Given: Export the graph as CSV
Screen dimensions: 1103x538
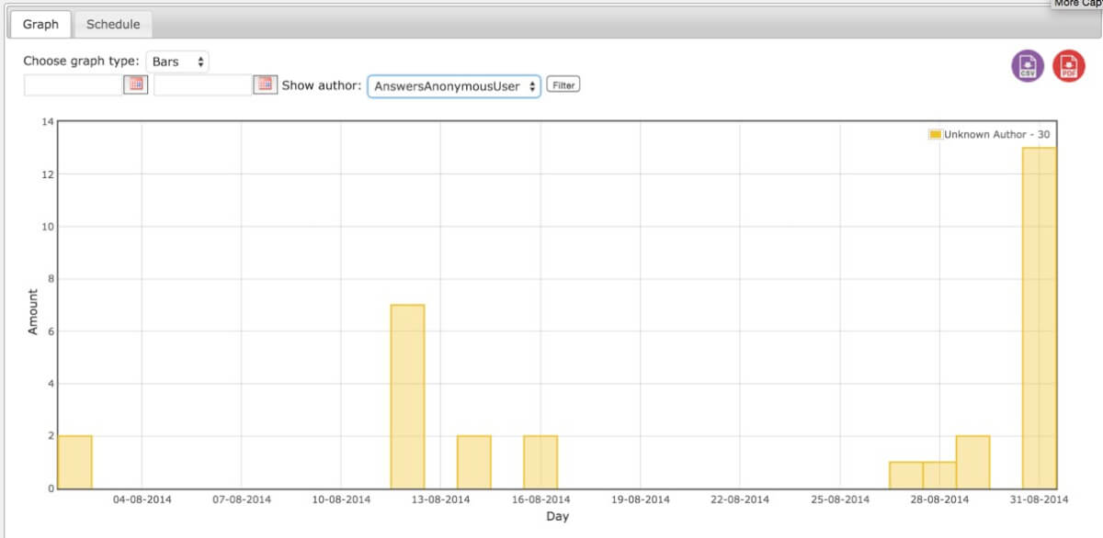Looking at the screenshot, I should (x=1028, y=66).
